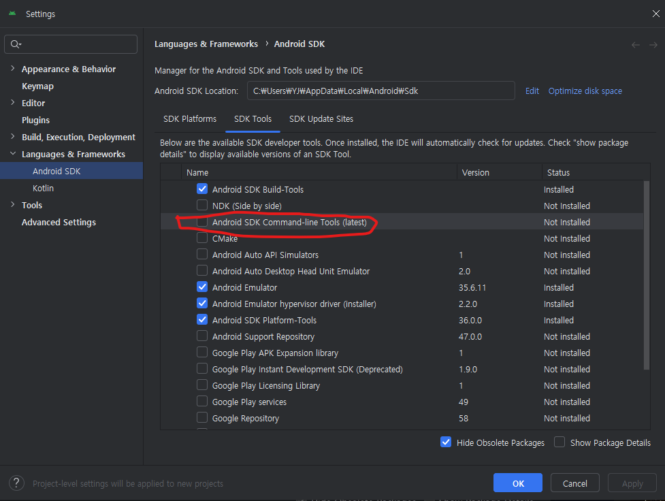This screenshot has height=501, width=665.
Task: Uncheck Android SDK Platform-Tools
Action: pos(202,319)
